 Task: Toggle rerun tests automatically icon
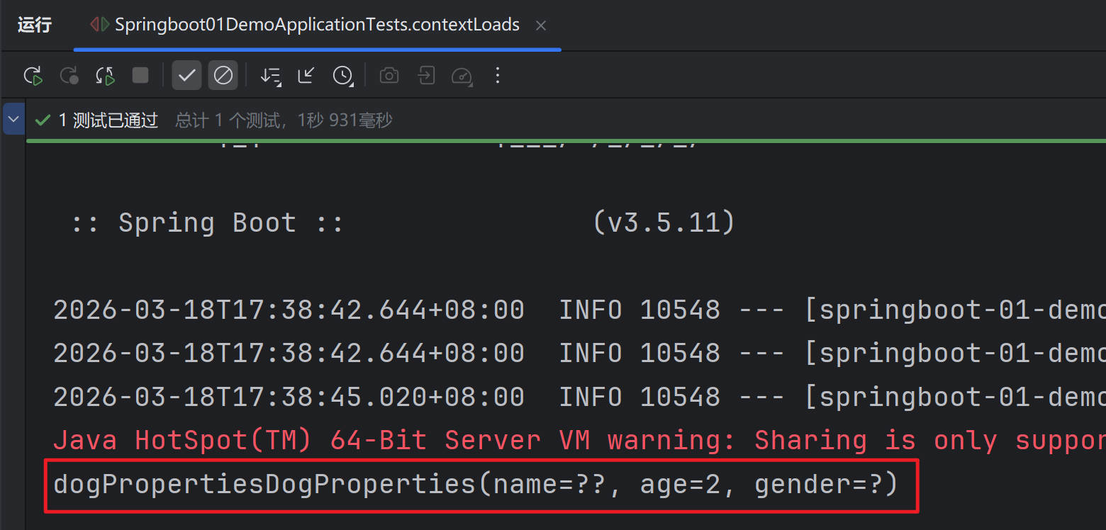(106, 76)
